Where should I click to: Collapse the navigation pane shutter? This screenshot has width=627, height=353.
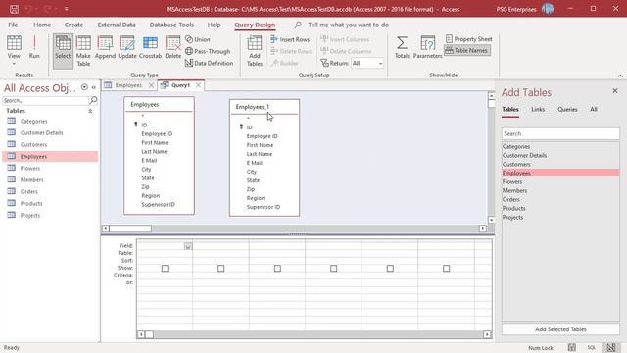[x=94, y=87]
